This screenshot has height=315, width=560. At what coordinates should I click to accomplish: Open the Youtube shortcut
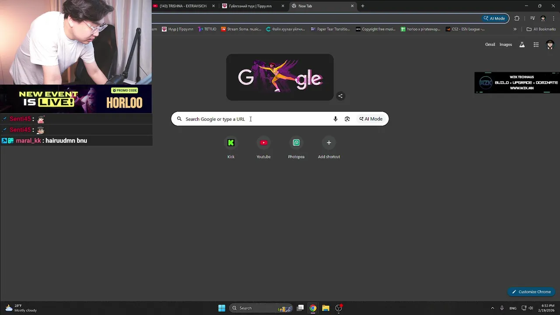pyautogui.click(x=263, y=148)
